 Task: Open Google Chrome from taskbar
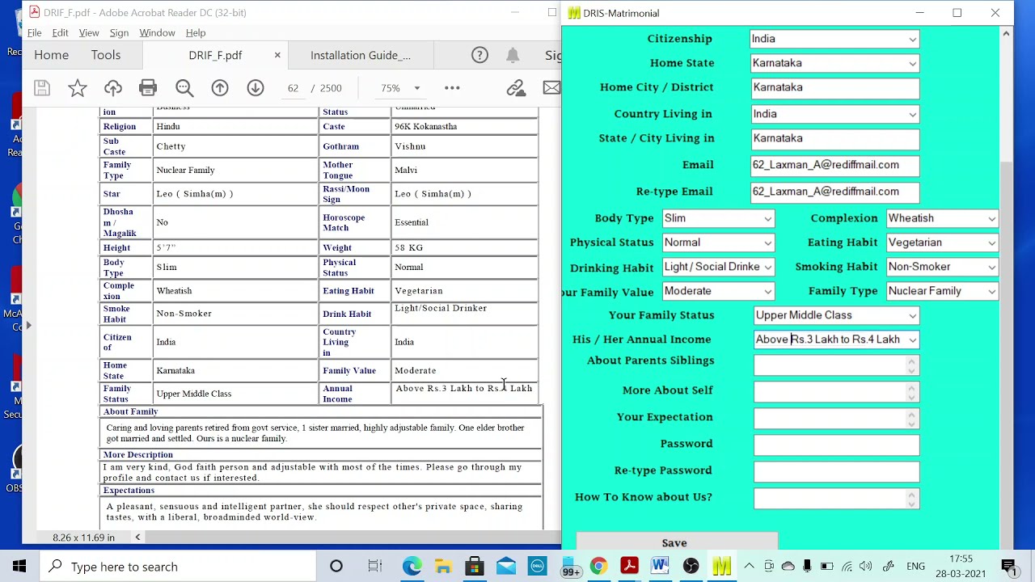point(598,566)
